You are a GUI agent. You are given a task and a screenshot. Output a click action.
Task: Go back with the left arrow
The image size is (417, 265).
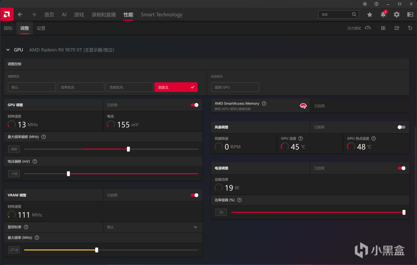click(x=20, y=15)
